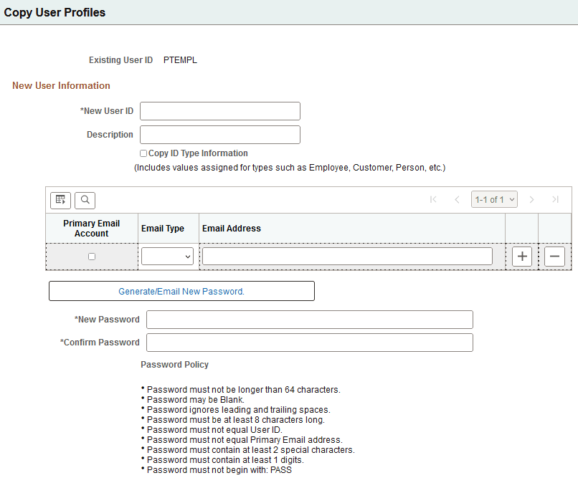Image resolution: width=578 pixels, height=483 pixels.
Task: Focus the New Password field
Action: 309,320
